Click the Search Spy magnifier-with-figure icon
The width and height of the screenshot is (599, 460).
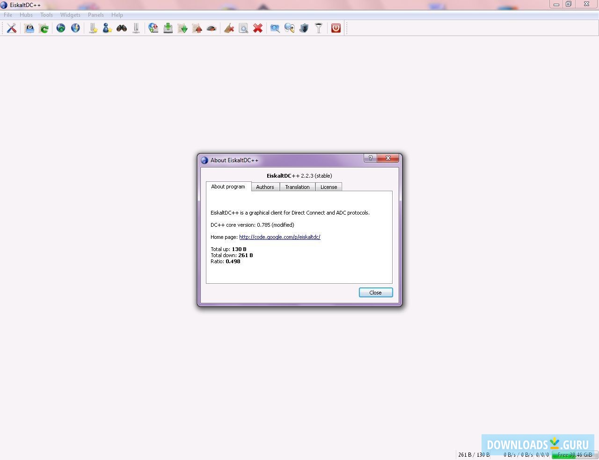click(290, 28)
